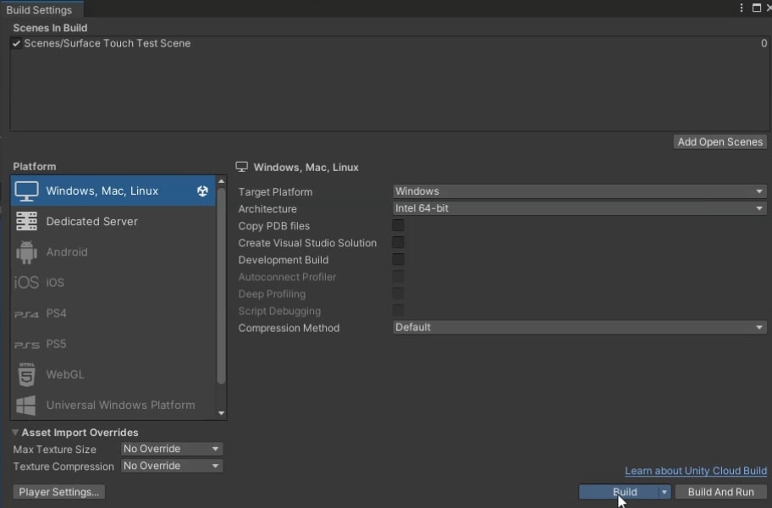
Task: Click the Unity logo on active platform
Action: (202, 191)
